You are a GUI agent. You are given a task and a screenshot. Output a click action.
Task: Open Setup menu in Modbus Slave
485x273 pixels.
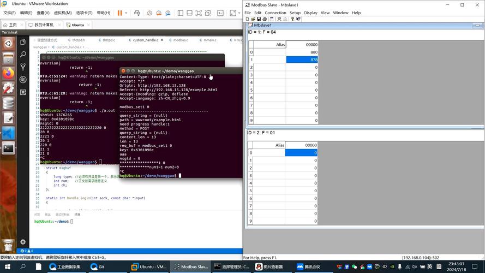tap(295, 13)
